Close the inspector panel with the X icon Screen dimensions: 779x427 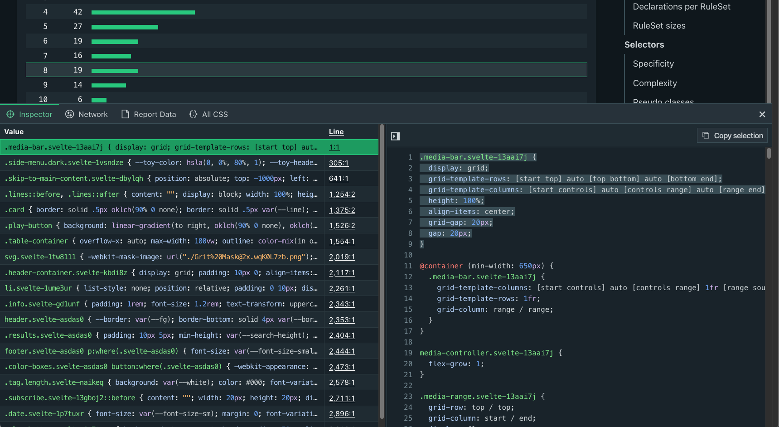point(762,114)
